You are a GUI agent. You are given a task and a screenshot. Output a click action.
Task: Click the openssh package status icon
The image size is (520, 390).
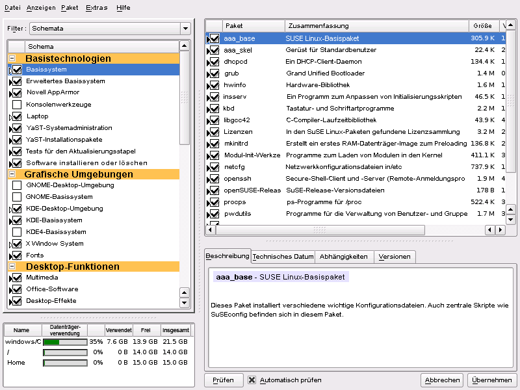pyautogui.click(x=214, y=179)
